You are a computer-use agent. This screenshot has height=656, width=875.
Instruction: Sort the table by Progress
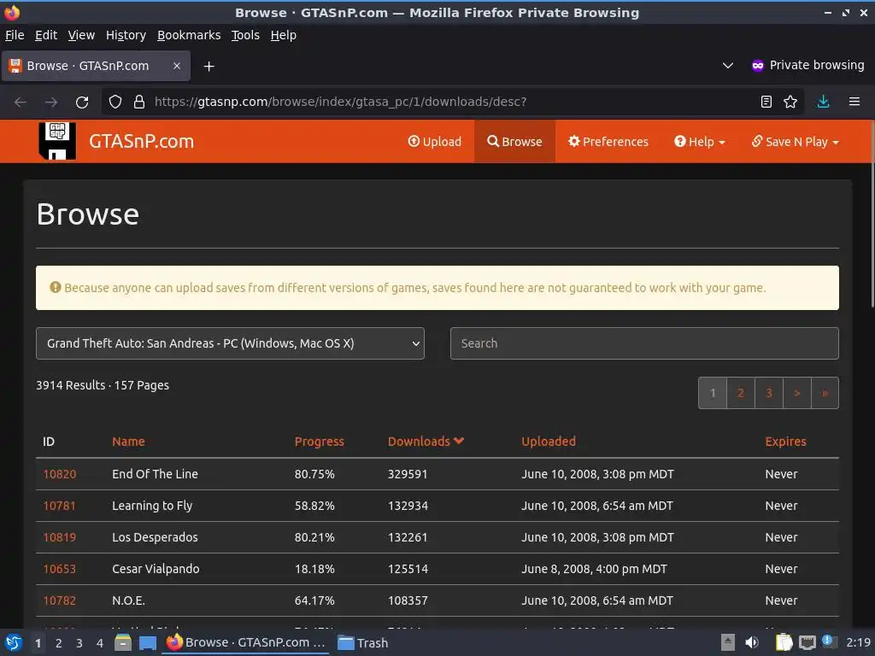click(320, 442)
